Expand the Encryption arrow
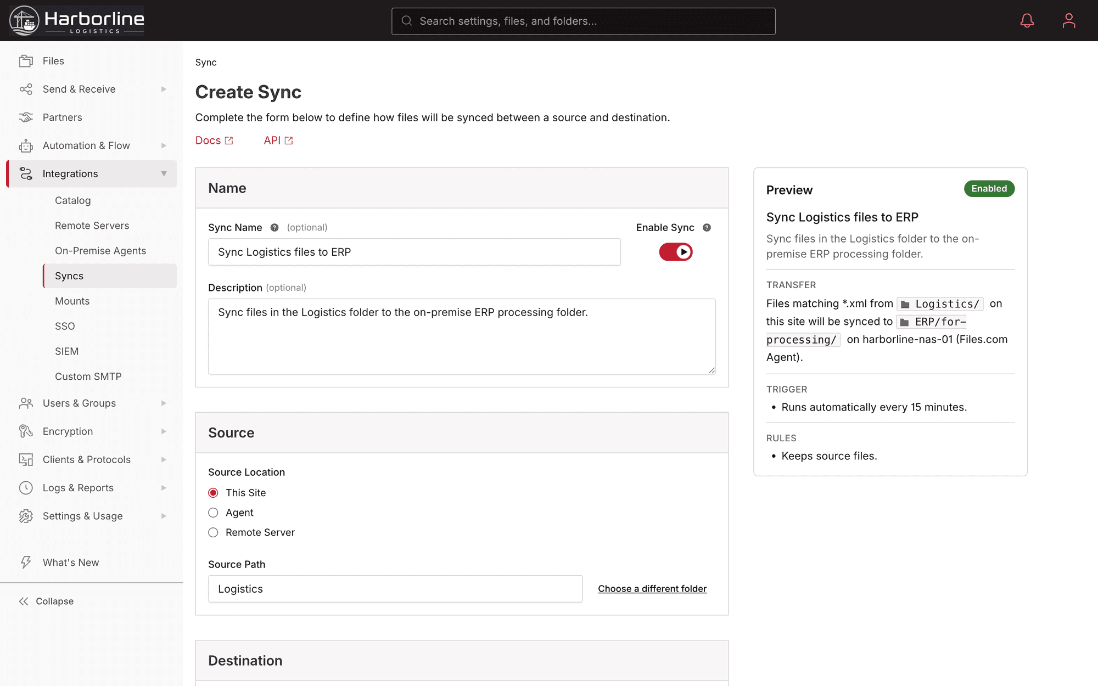The image size is (1098, 686). click(x=164, y=431)
